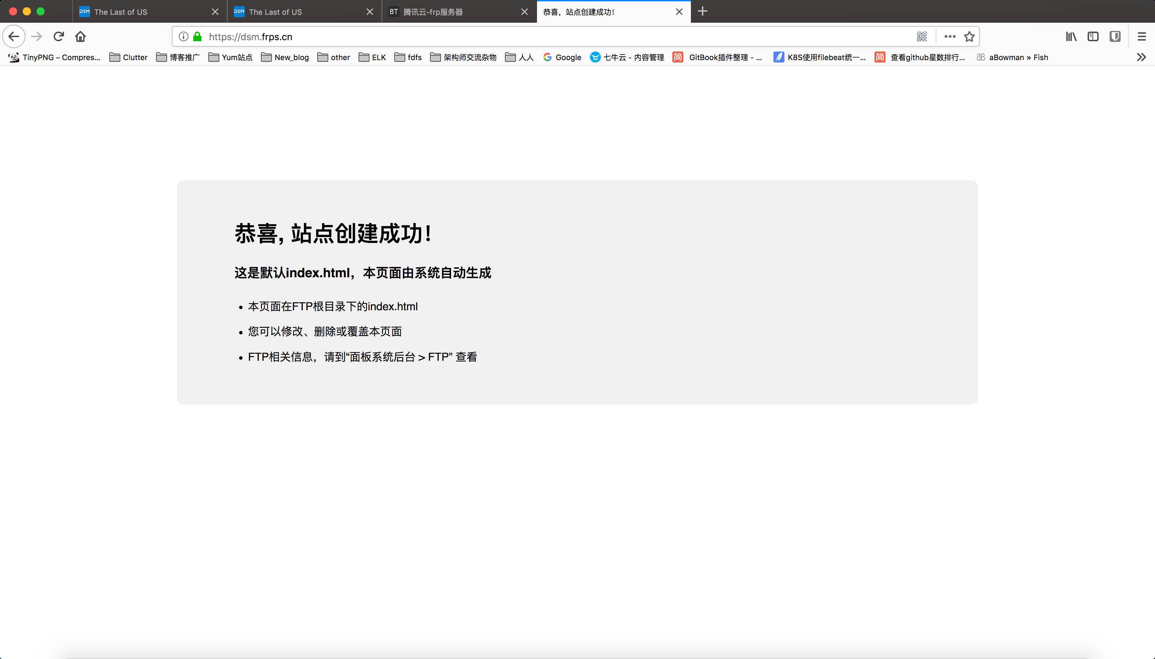This screenshot has height=659, width=1155.
Task: Click the browser back arrow button
Action: [x=14, y=37]
